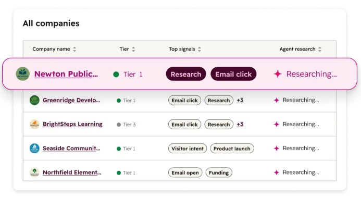The height and width of the screenshot is (197, 361).
Task: Click the sparkle icon in Northfield row
Action: 277,173
